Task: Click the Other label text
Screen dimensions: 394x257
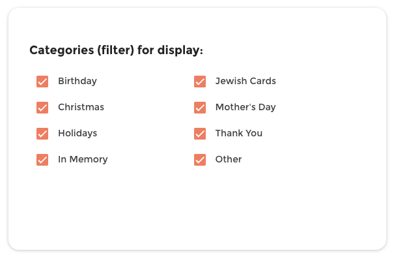Action: coord(229,159)
